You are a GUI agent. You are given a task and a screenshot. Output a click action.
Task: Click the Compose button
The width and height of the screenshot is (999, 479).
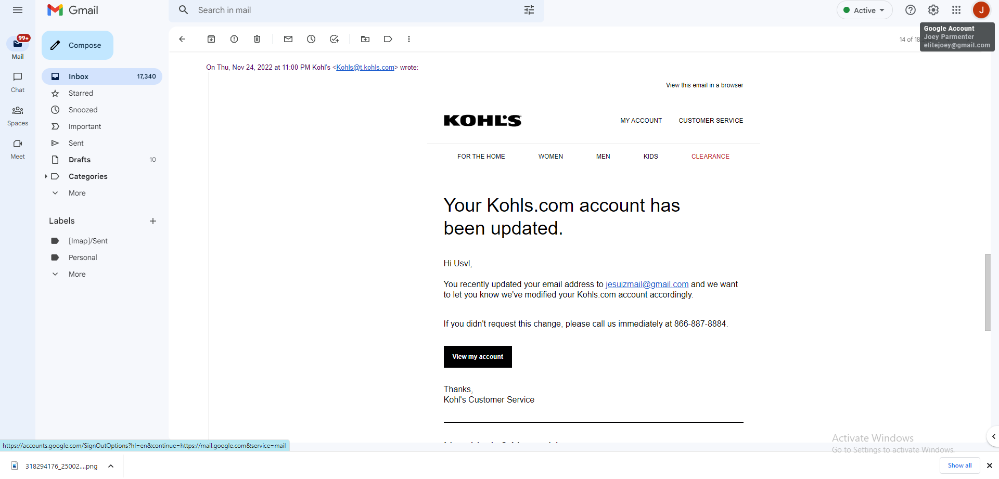(78, 45)
